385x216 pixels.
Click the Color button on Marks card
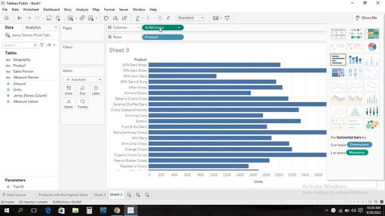coord(69,91)
